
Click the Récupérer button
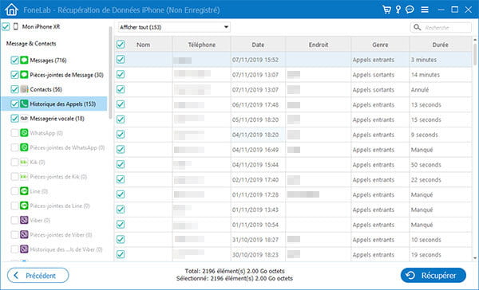coord(433,276)
